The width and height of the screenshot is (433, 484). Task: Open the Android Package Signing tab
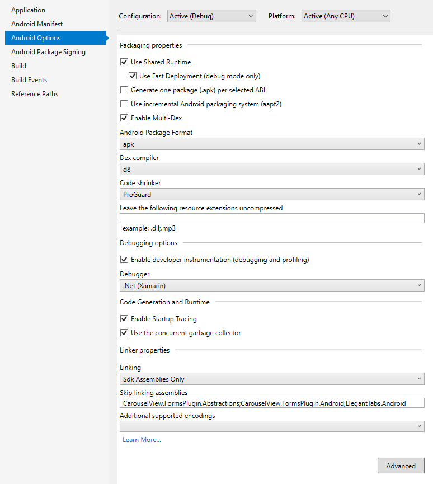click(x=49, y=52)
